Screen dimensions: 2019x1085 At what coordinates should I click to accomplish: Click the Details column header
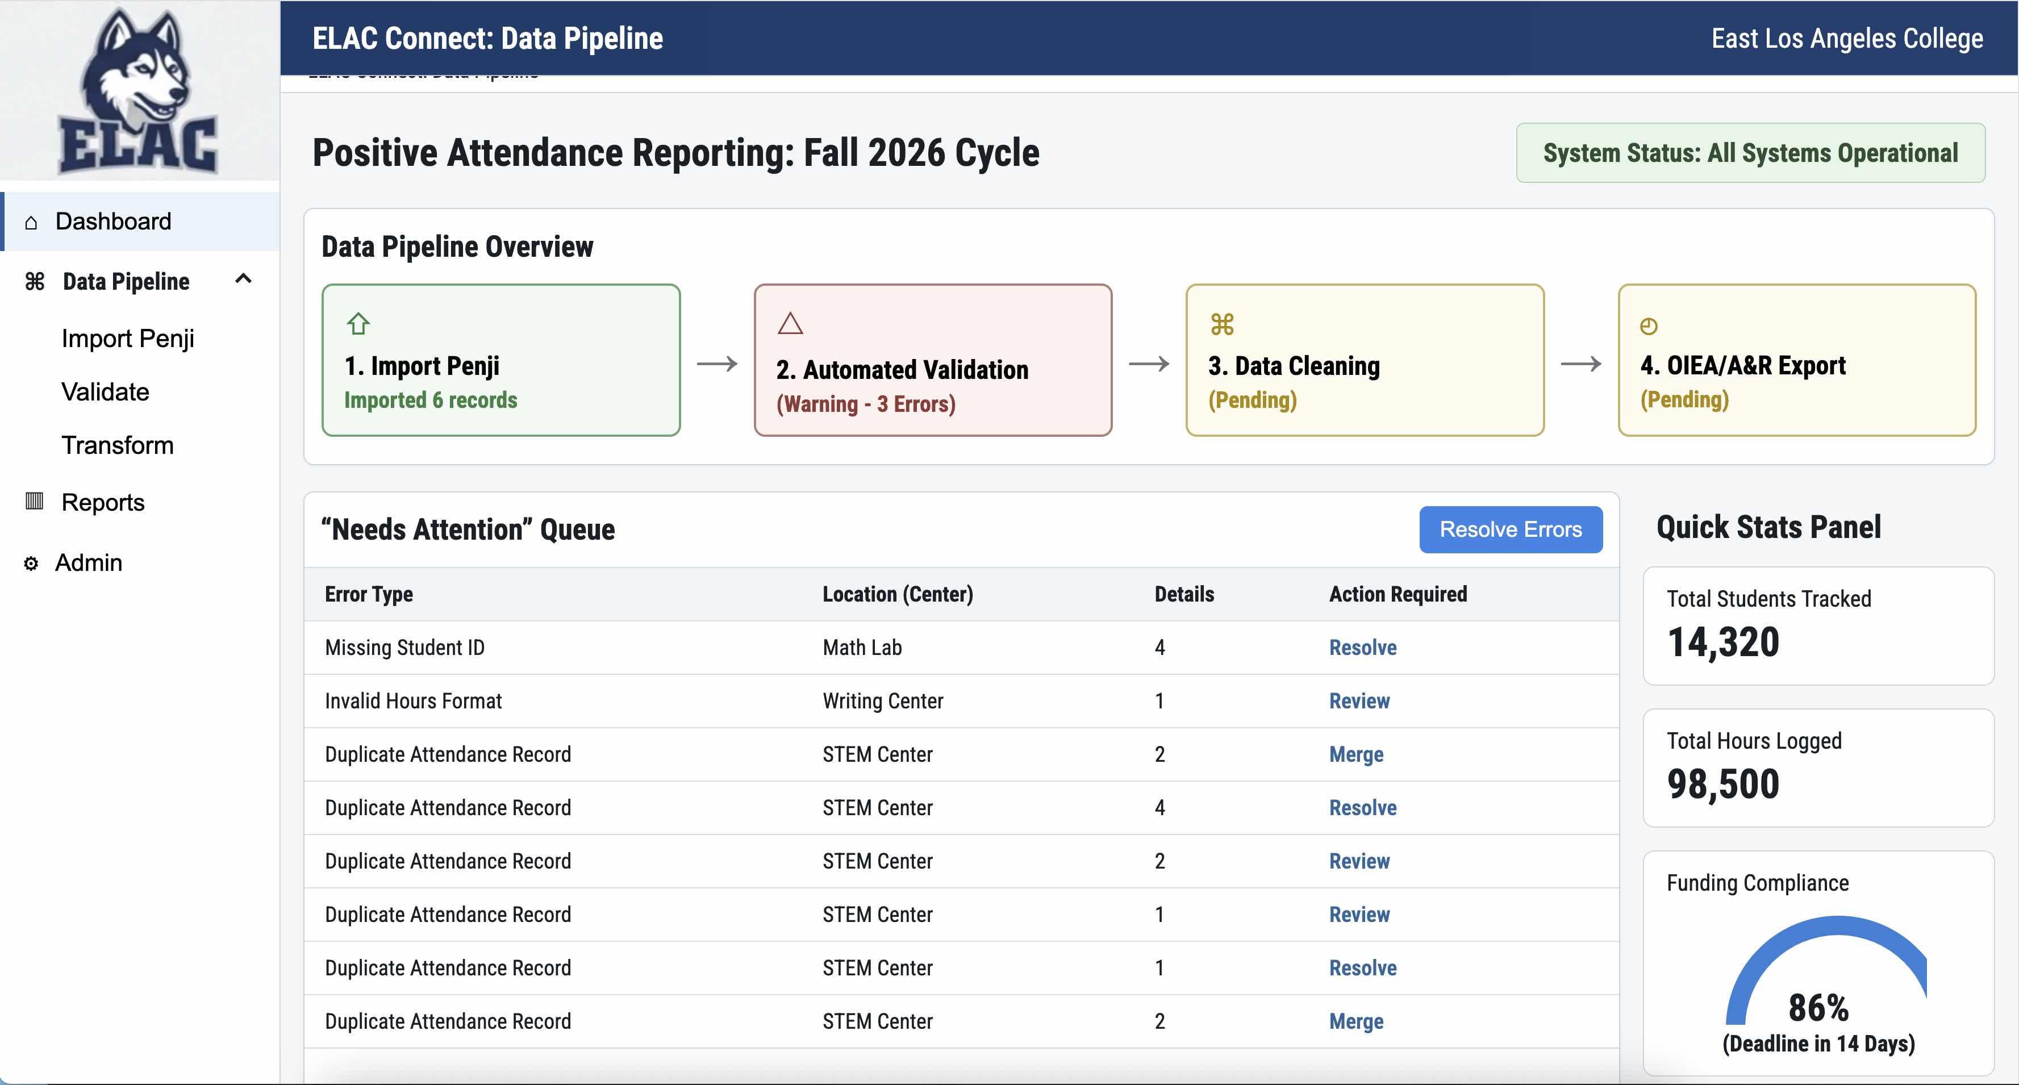click(x=1183, y=594)
